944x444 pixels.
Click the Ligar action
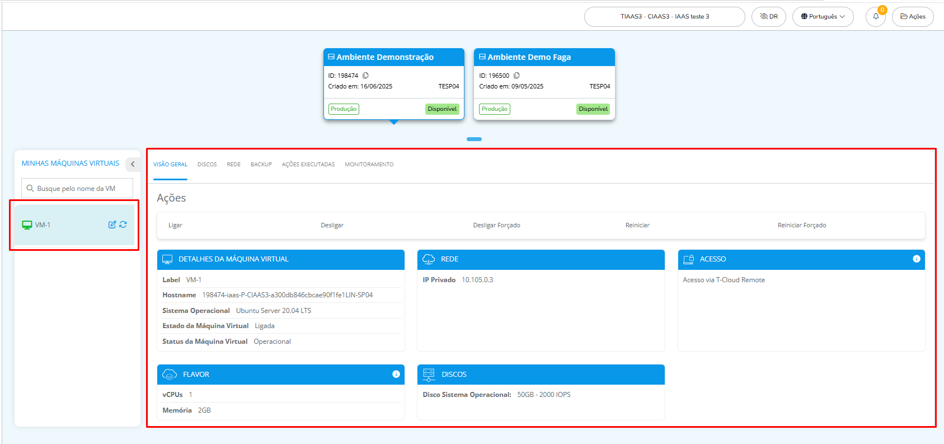pos(175,225)
